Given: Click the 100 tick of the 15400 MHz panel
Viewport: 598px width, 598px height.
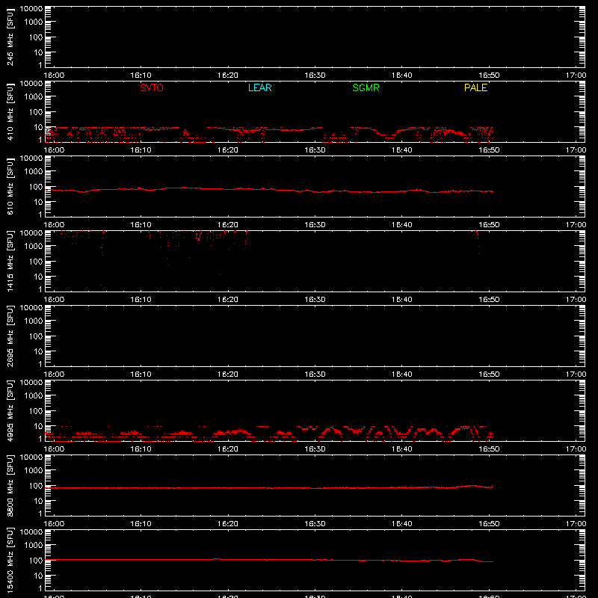Looking at the screenshot, I should point(36,561).
